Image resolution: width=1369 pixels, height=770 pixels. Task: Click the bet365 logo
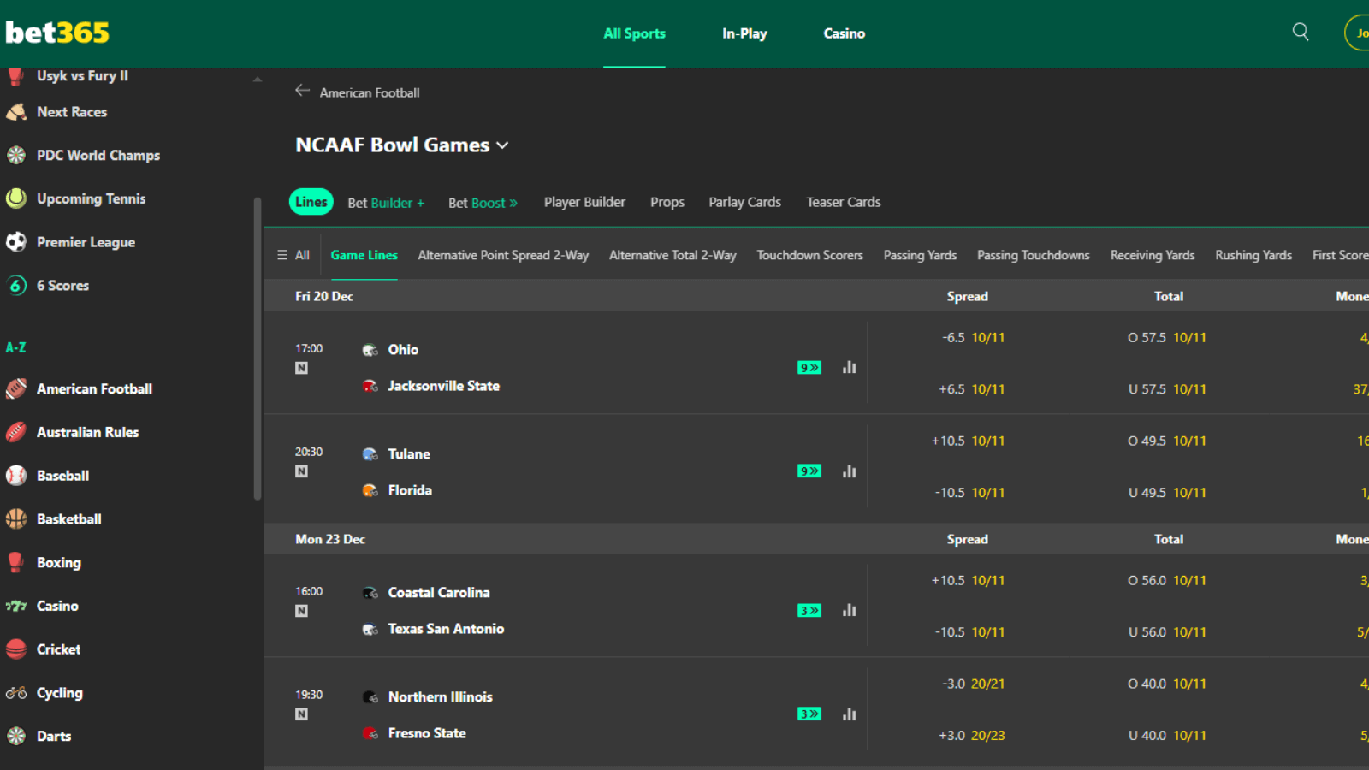tap(57, 33)
